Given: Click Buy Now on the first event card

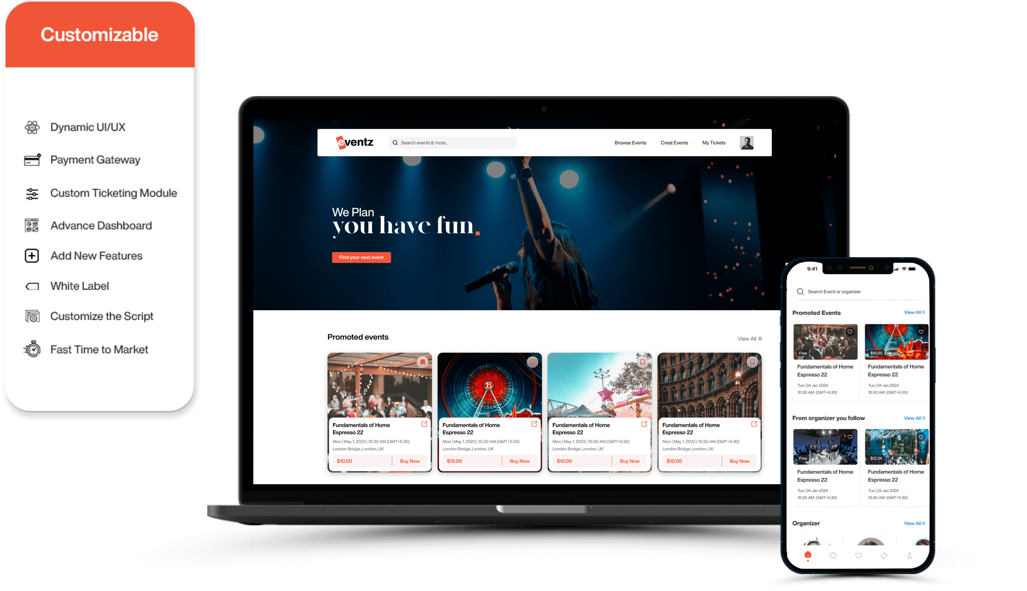Looking at the screenshot, I should pyautogui.click(x=410, y=461).
